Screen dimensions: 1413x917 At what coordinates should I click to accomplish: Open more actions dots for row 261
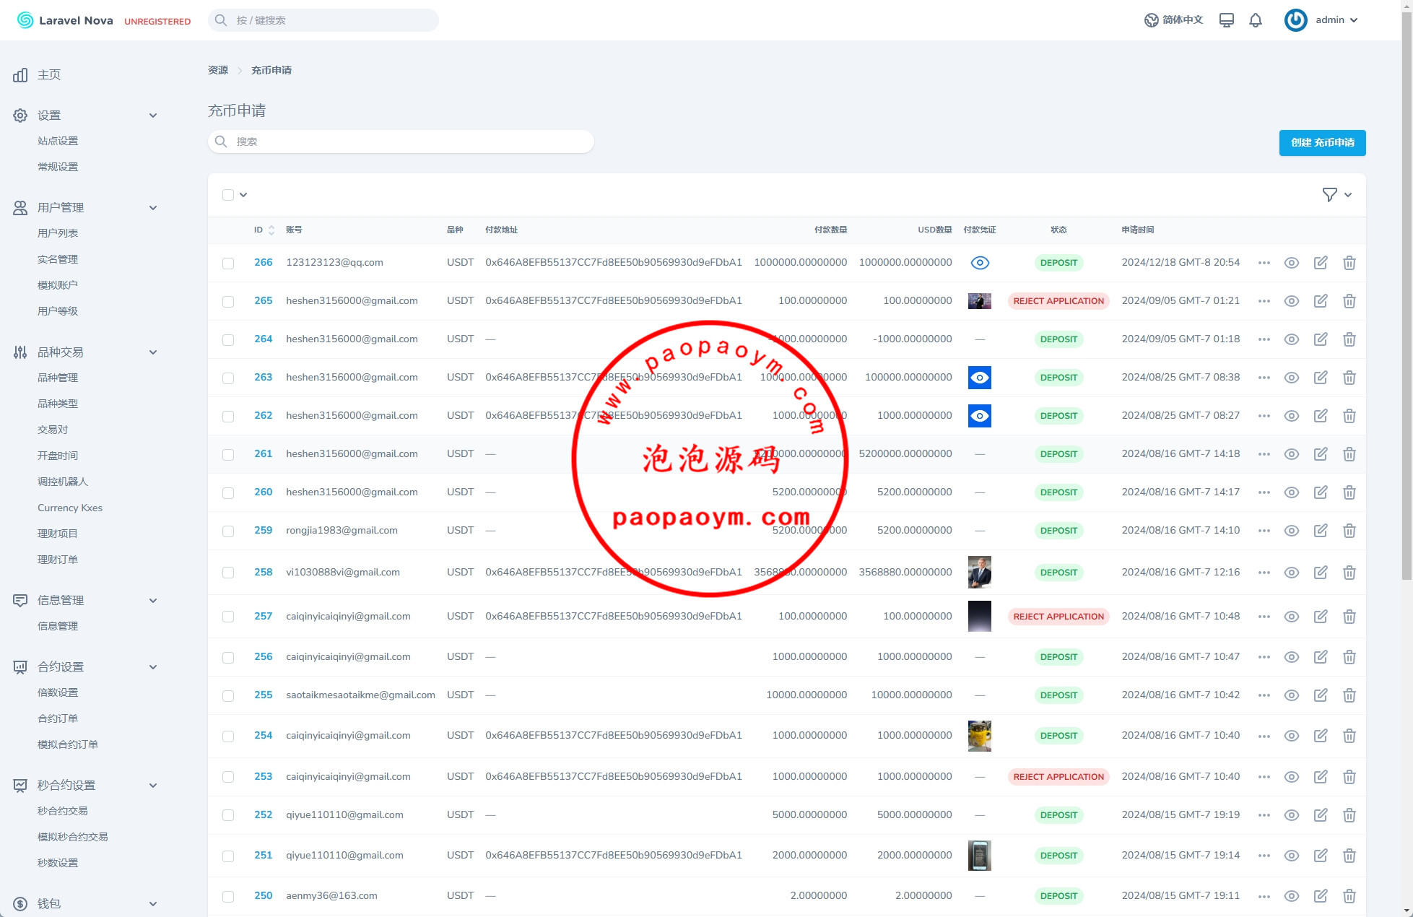point(1264,454)
